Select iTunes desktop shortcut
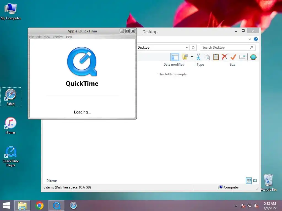The width and height of the screenshot is (282, 211). point(11,125)
